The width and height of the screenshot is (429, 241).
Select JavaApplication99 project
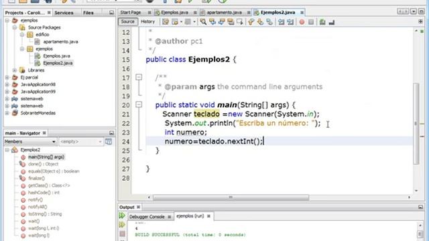point(38,92)
